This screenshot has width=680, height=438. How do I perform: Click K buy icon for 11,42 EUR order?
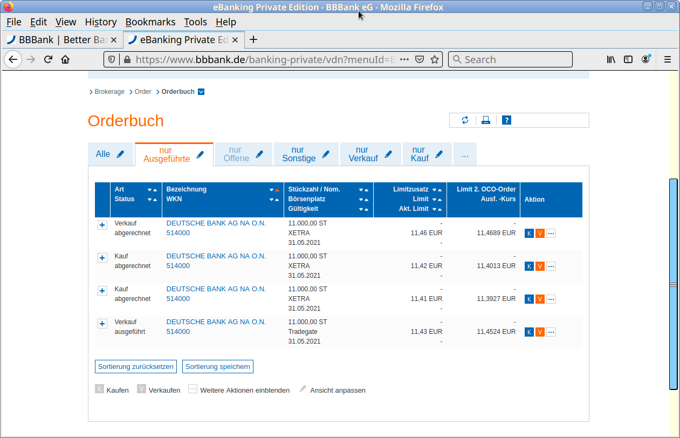point(529,266)
